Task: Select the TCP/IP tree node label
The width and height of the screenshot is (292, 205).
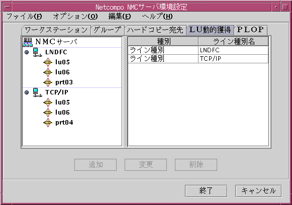Action: 57,92
